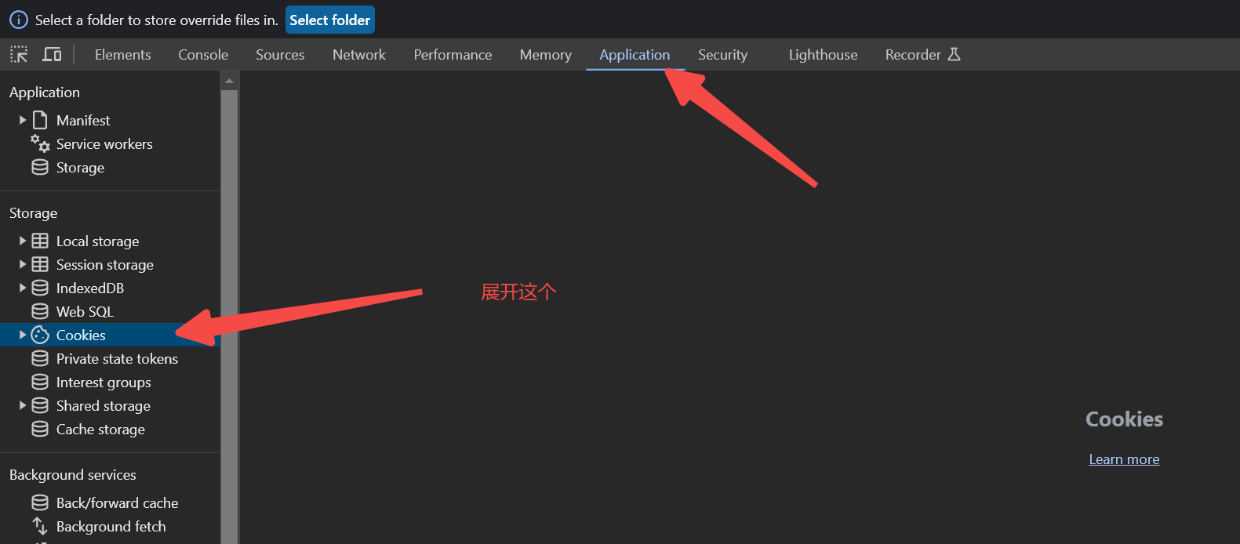This screenshot has width=1240, height=544.
Task: Toggle the device toolbar icon
Action: coord(52,54)
